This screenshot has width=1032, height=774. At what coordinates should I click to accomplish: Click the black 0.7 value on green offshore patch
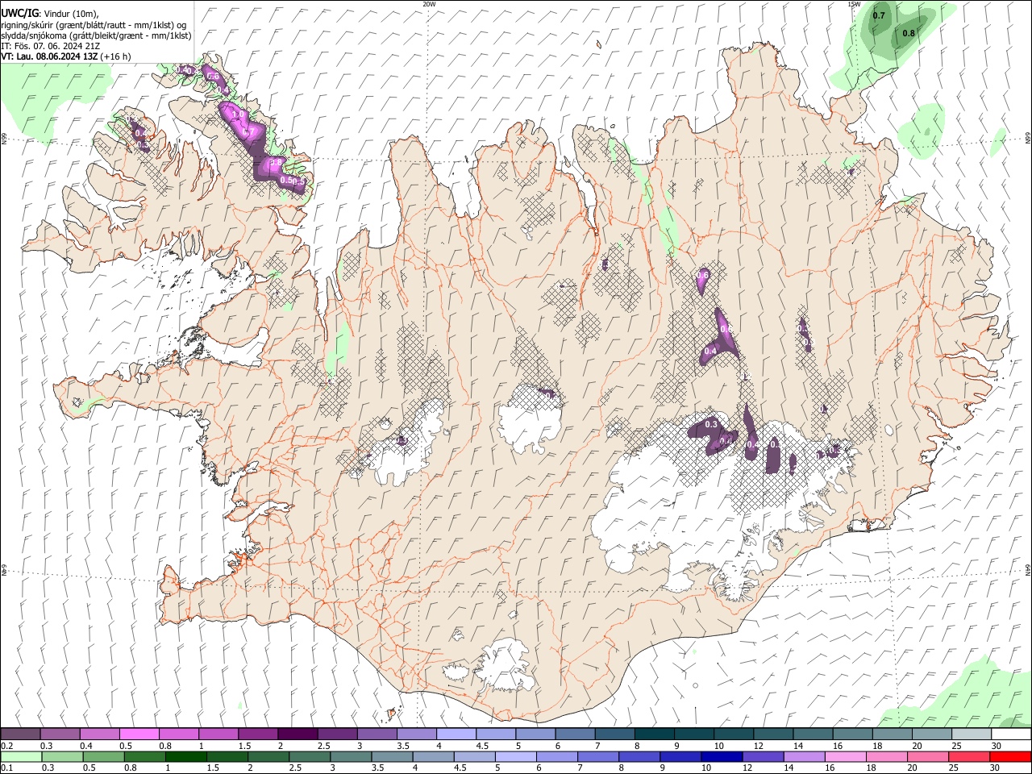tap(879, 15)
